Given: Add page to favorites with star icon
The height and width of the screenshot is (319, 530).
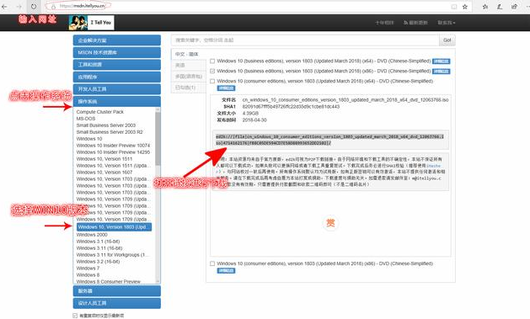Looking at the screenshot, I should (465, 7).
